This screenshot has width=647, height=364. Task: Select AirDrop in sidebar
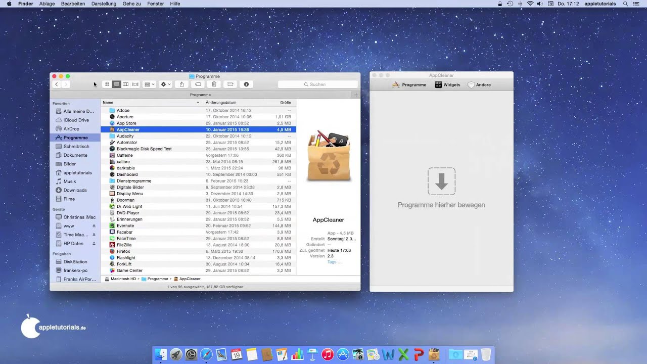point(75,129)
